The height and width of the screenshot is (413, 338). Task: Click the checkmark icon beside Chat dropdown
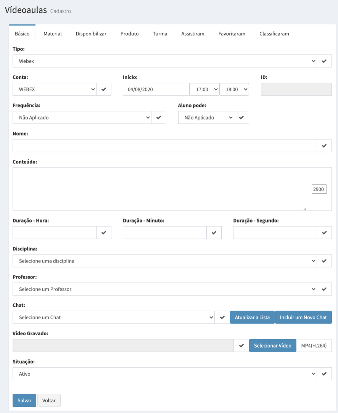tap(222, 317)
